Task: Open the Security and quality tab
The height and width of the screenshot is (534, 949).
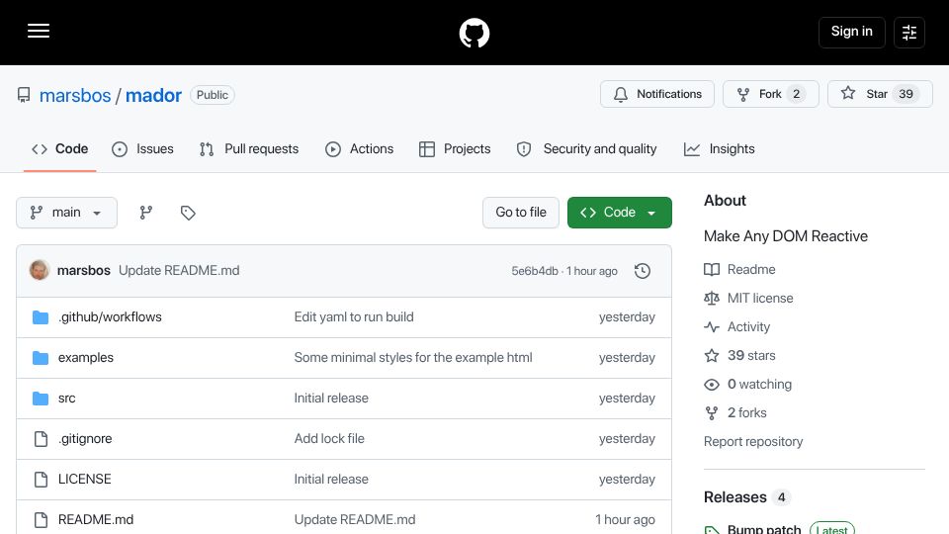Action: (586, 149)
